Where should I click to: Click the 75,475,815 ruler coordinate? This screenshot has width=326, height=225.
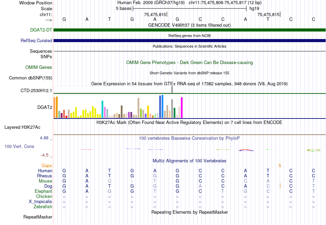[268, 14]
